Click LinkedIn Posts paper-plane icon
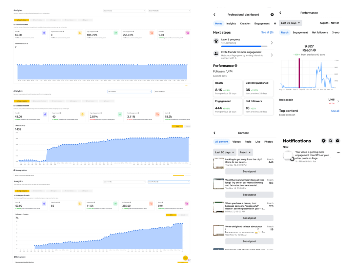Viewport: 347px width, 268px height. coord(44,33)
